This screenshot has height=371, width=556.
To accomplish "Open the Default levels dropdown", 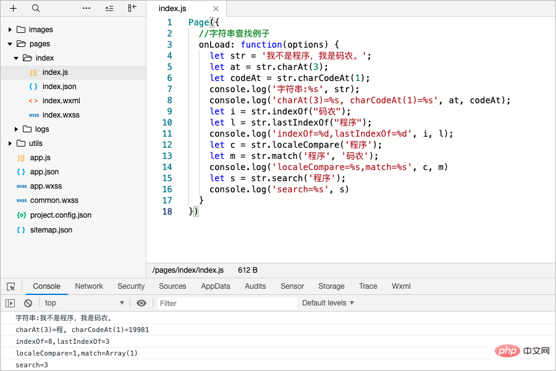I will coord(328,303).
